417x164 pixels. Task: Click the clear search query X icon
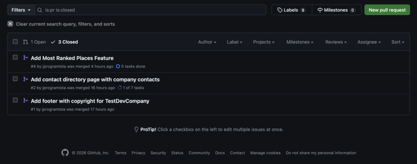click(x=10, y=24)
